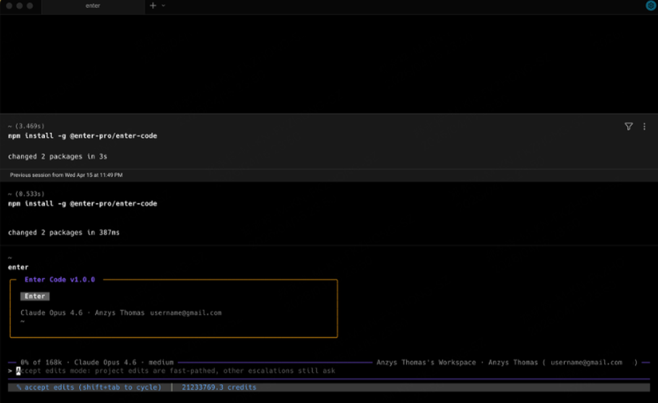
Task: Open the three-dot block options menu
Action: click(644, 126)
